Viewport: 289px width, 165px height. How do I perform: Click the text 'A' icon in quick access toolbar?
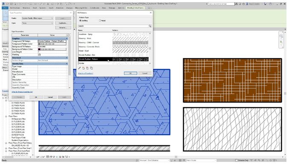pos(48,4)
